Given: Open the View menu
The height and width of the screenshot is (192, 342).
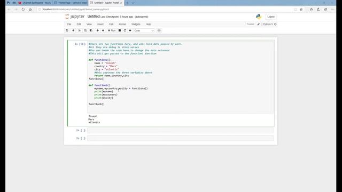Looking at the screenshot, I should tap(89, 24).
